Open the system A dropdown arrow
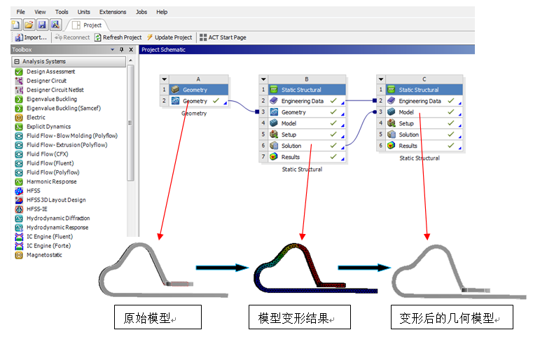Viewport: 533px width, 344px height. pos(165,79)
